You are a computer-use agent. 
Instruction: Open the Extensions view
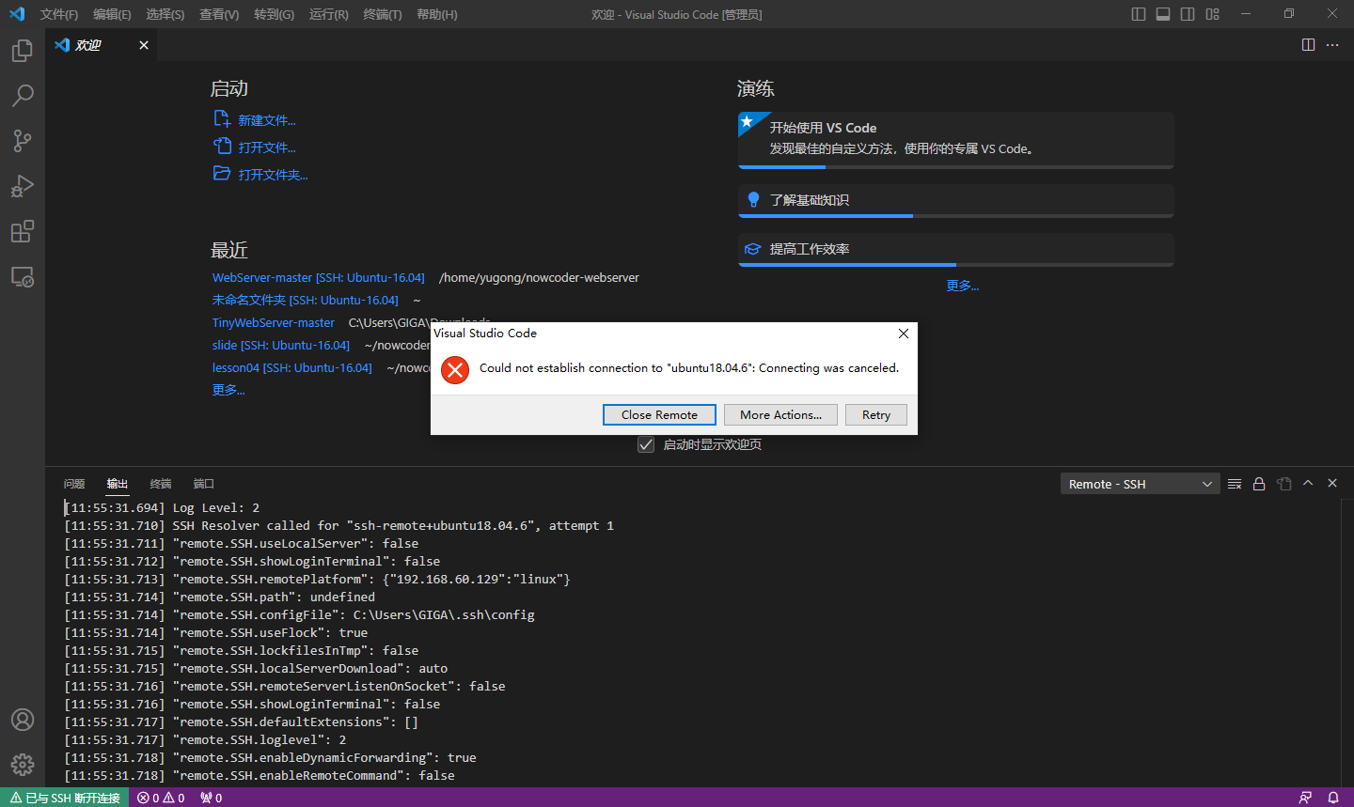[23, 231]
